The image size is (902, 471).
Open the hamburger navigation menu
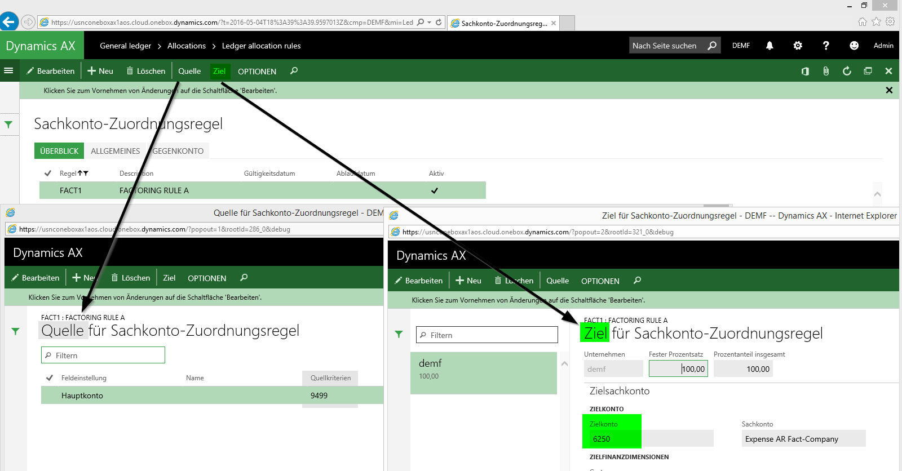click(8, 71)
